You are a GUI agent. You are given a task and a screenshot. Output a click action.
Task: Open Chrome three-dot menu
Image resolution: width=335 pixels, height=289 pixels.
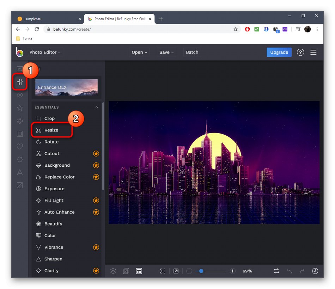pos(317,29)
